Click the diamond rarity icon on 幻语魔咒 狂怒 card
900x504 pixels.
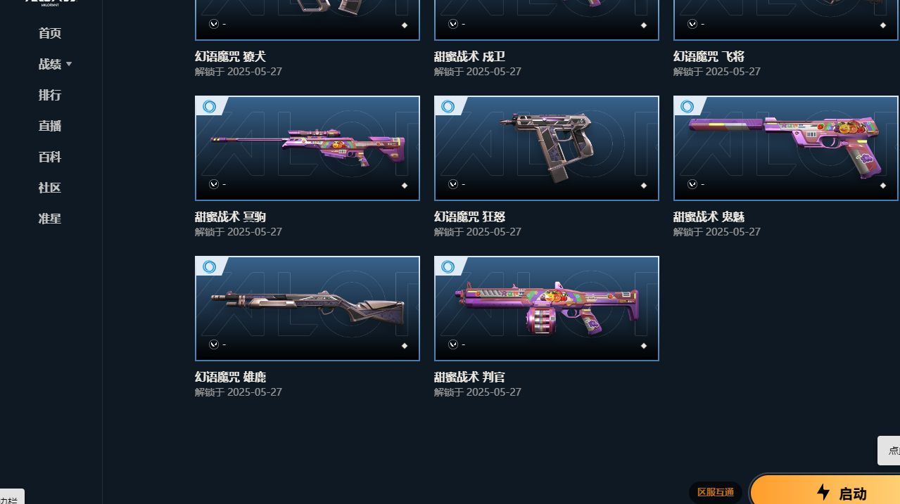click(x=644, y=186)
